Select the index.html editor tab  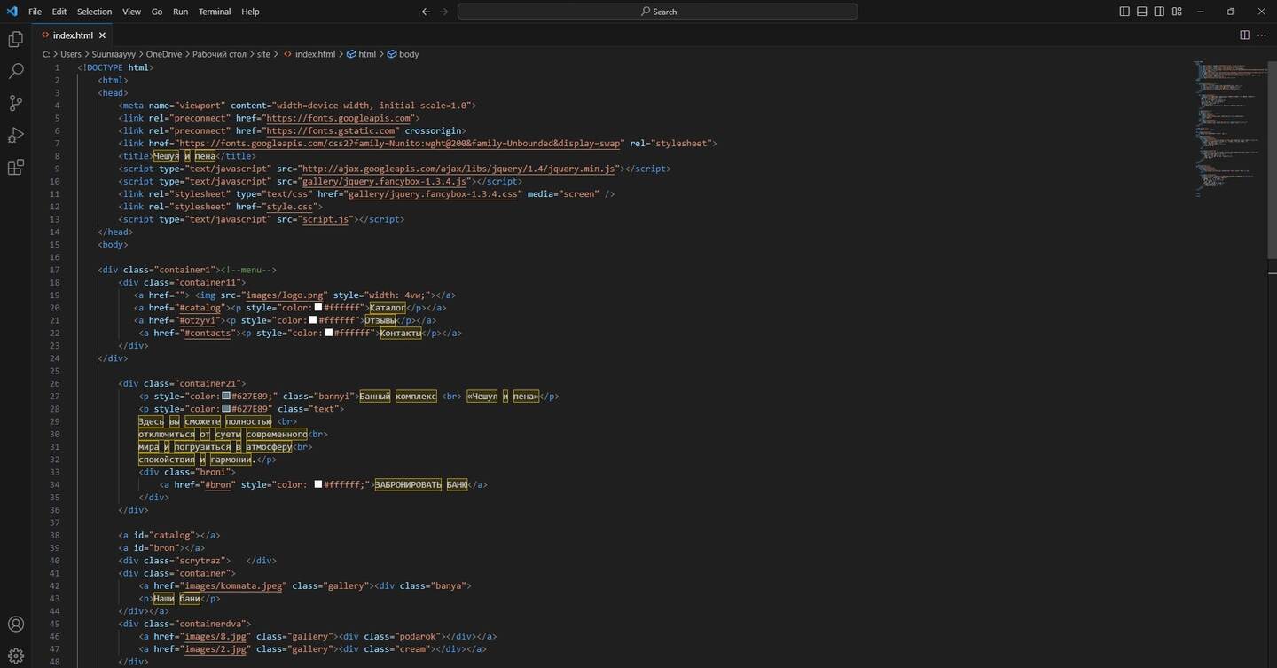pos(73,35)
